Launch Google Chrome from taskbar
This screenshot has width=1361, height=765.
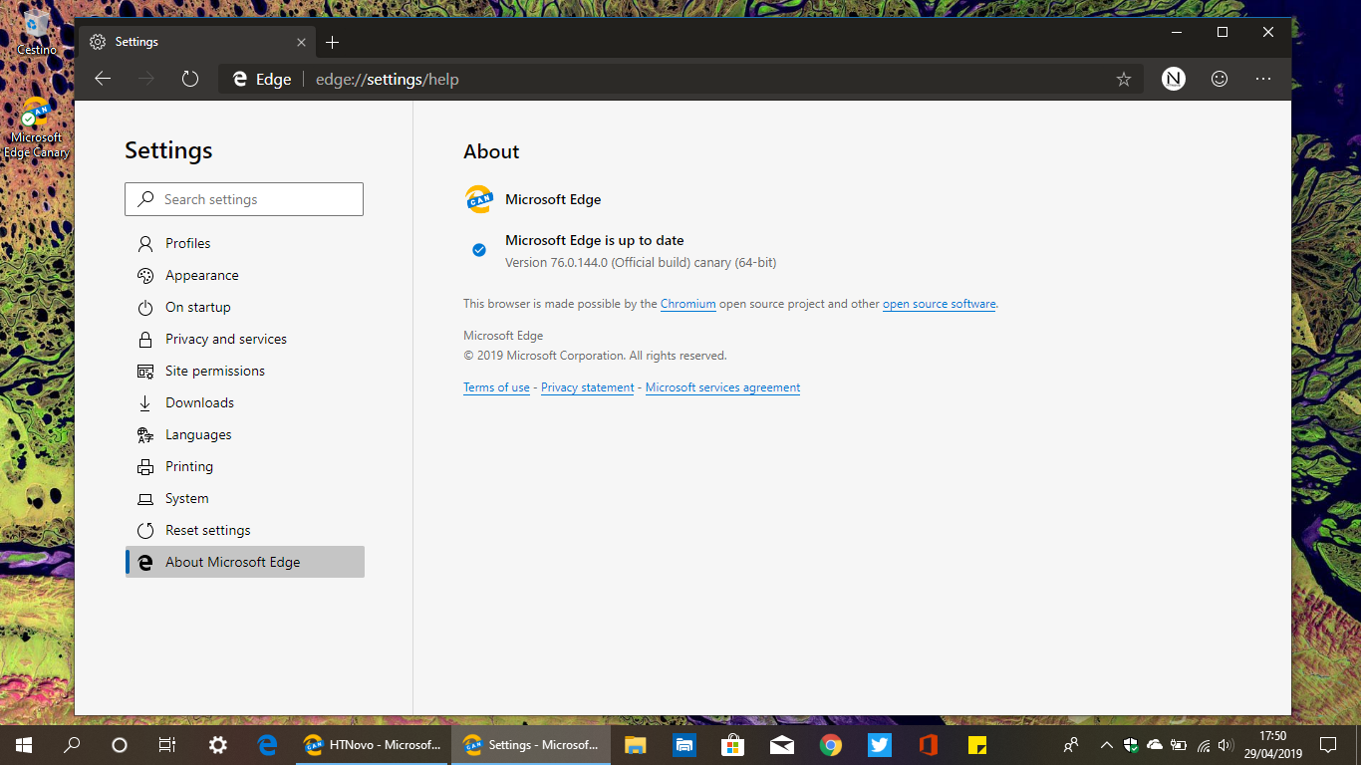831,744
